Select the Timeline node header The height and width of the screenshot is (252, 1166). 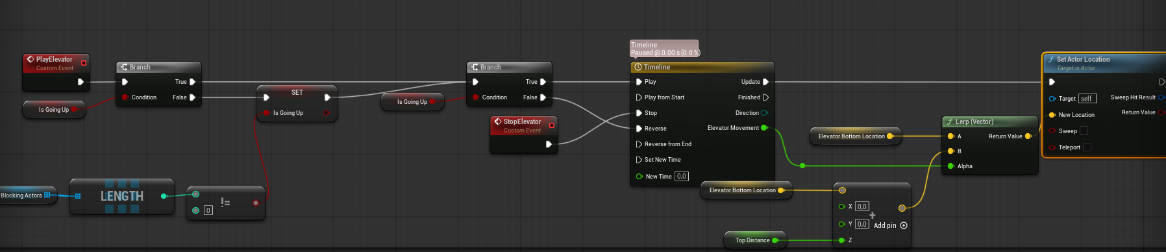702,67
